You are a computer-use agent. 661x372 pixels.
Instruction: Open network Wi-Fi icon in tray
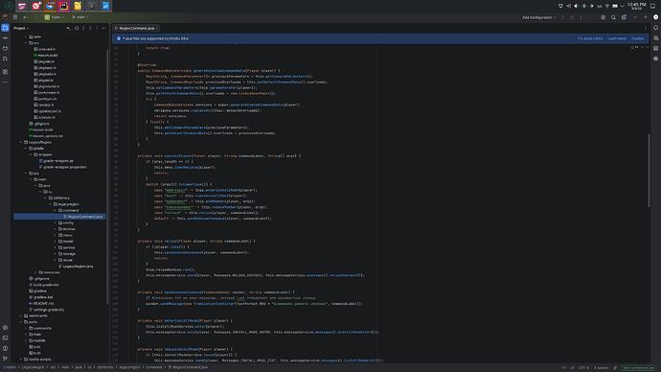coord(607,6)
